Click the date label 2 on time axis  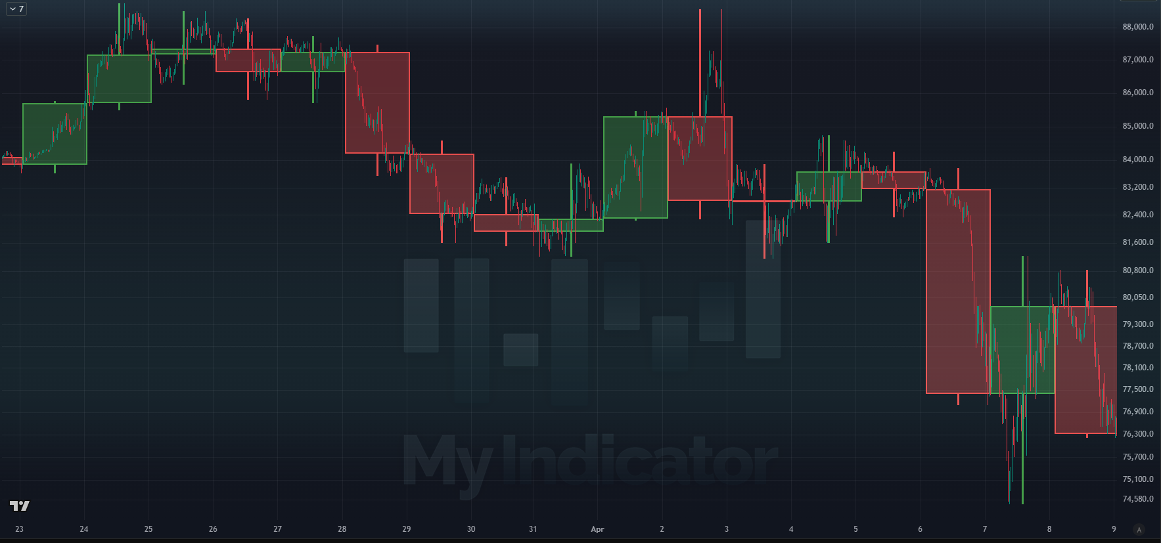pos(662,529)
